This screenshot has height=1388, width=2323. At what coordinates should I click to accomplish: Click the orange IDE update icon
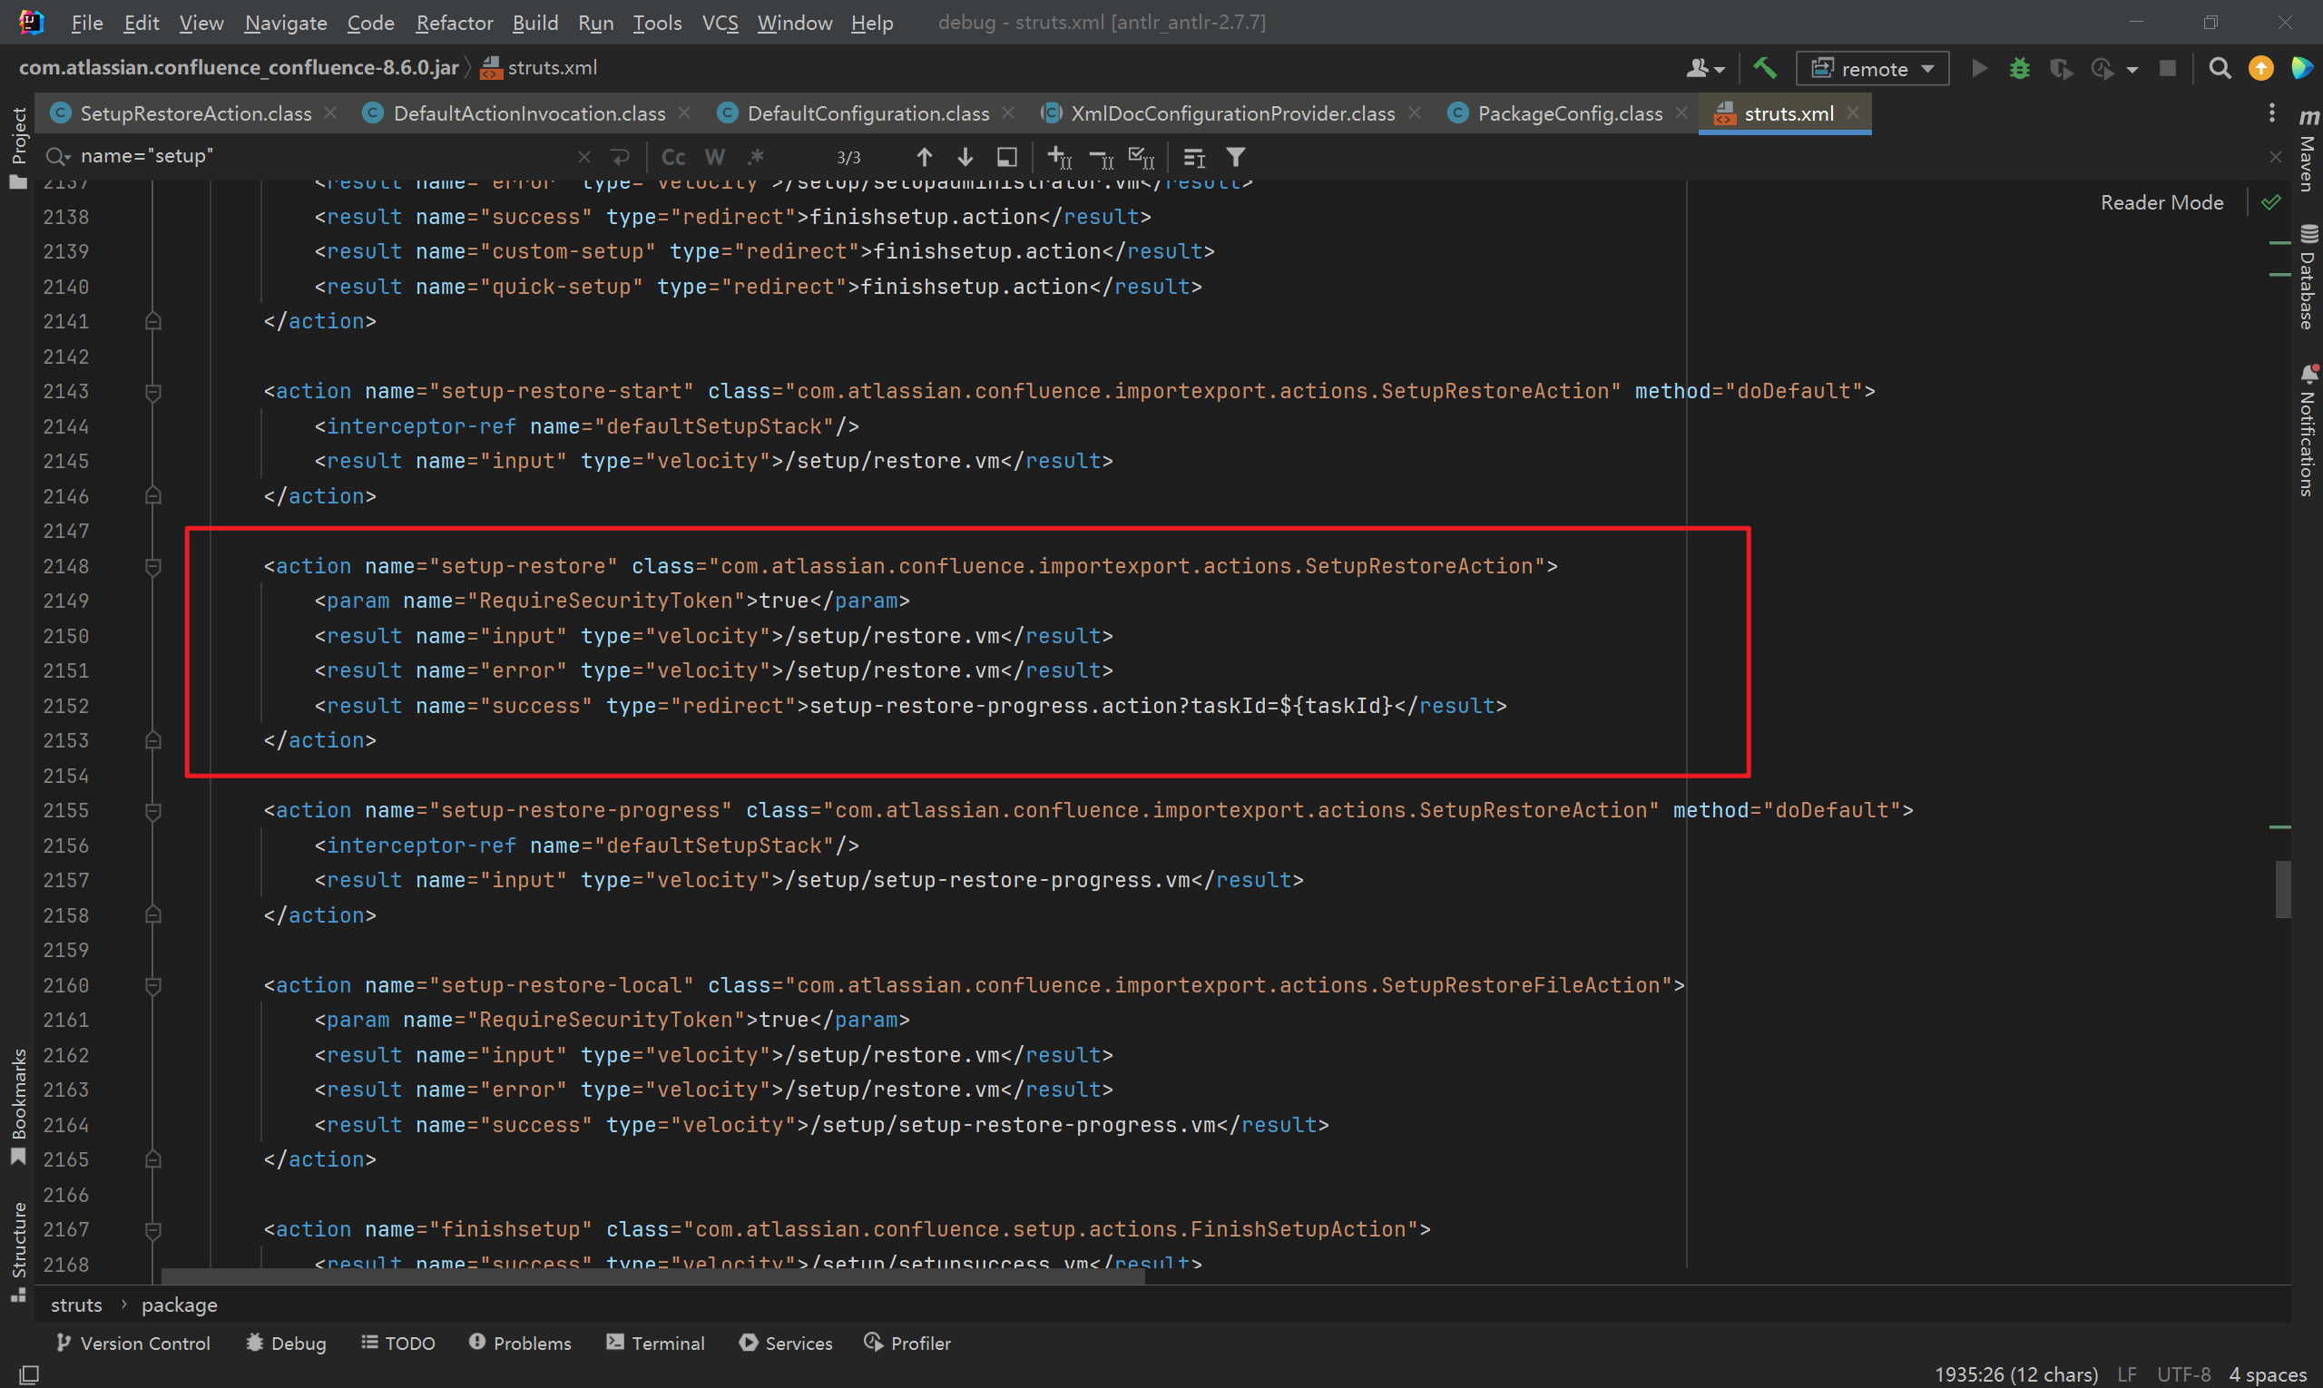coord(2261,68)
